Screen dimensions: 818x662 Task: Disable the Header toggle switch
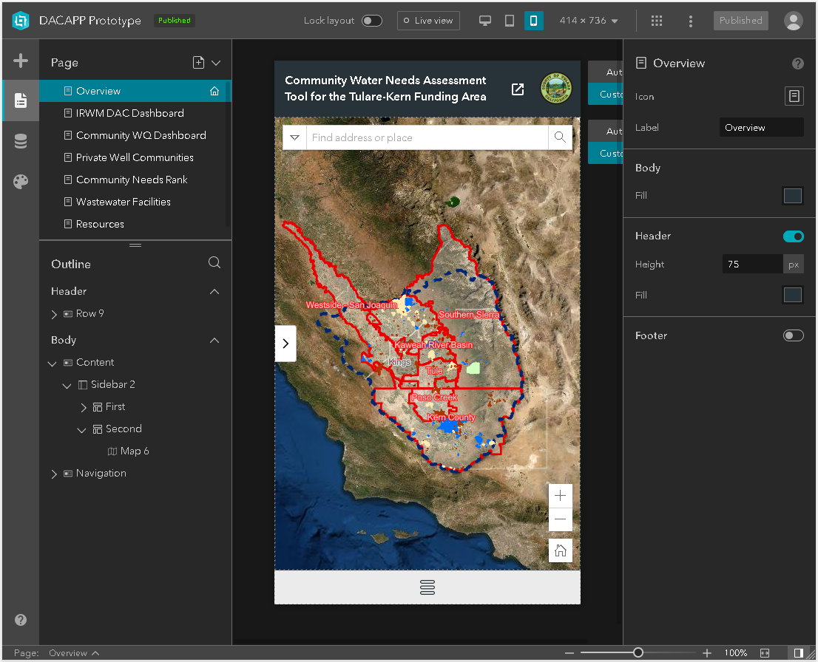point(794,236)
